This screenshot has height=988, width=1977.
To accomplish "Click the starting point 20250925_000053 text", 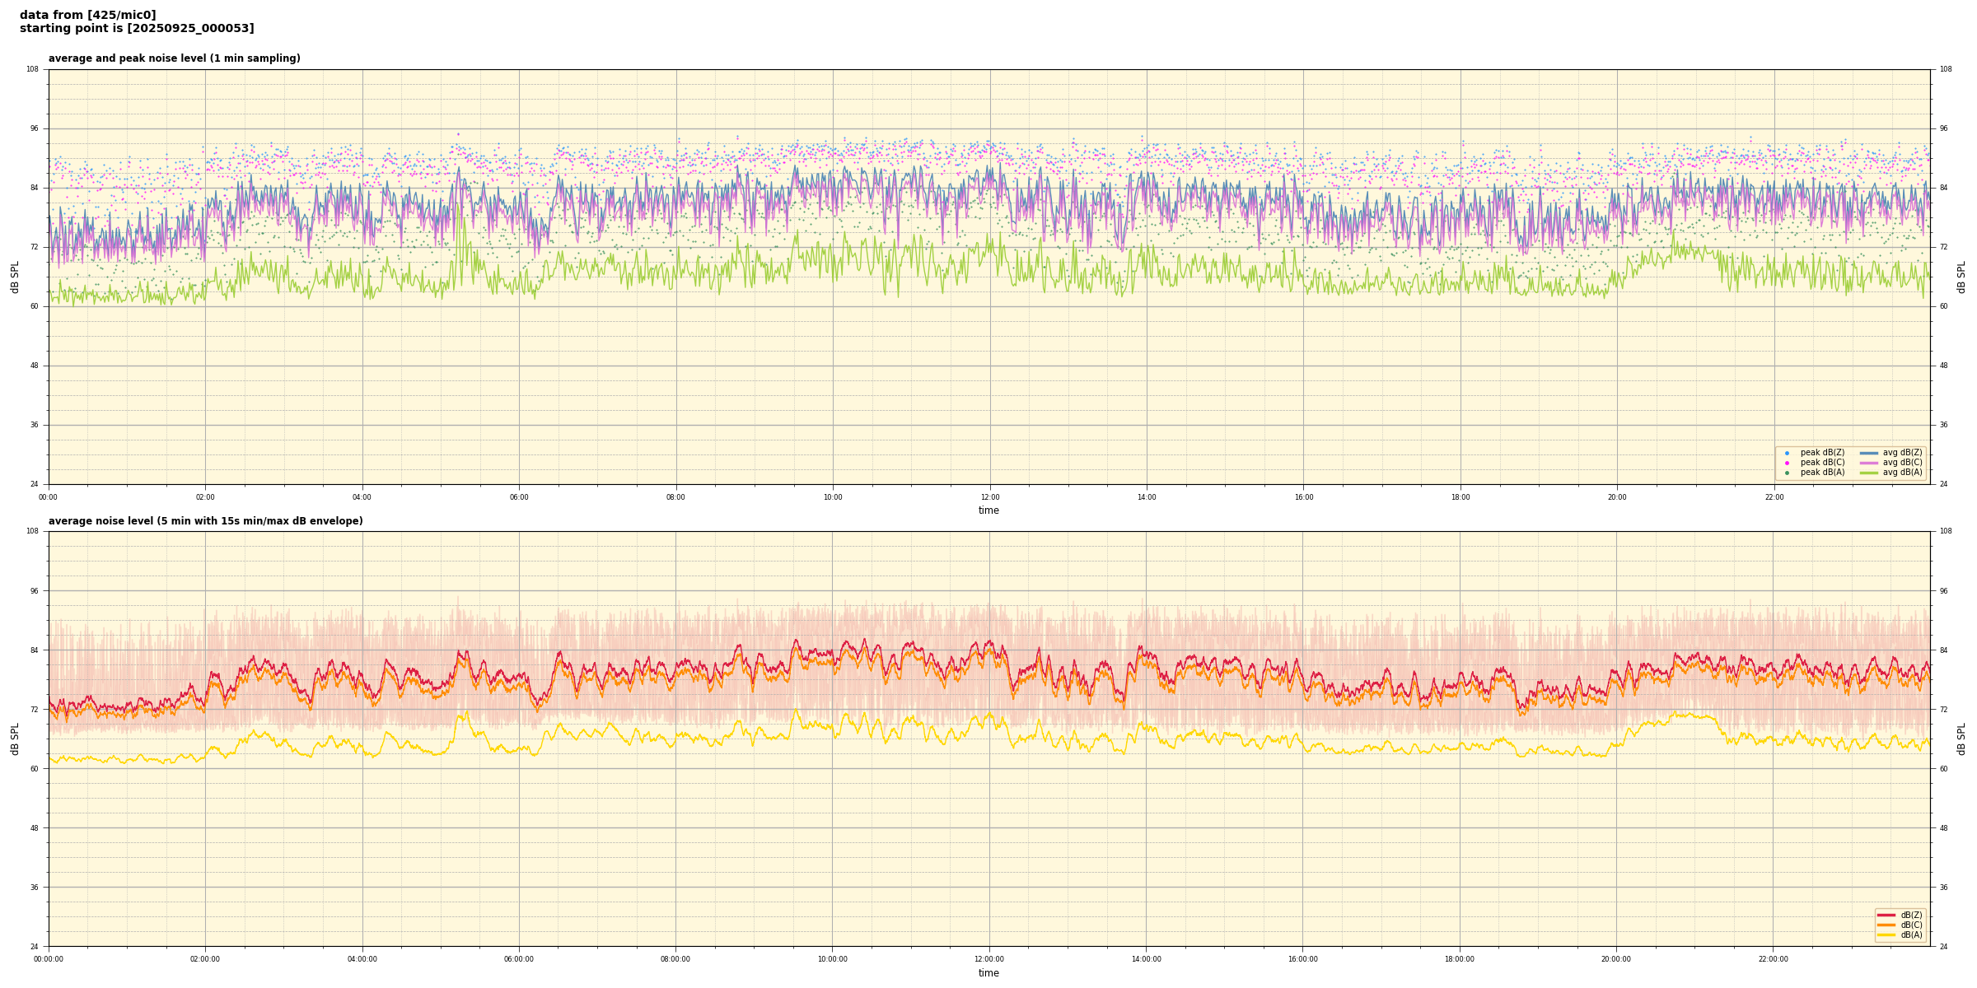I will [137, 29].
